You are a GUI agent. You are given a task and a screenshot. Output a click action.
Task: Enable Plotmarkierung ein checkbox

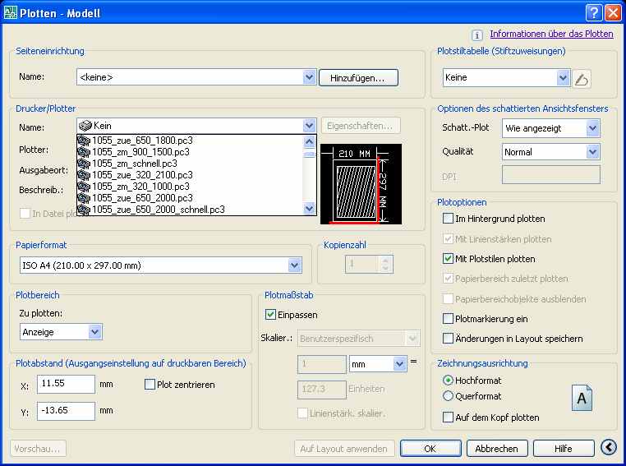(448, 319)
